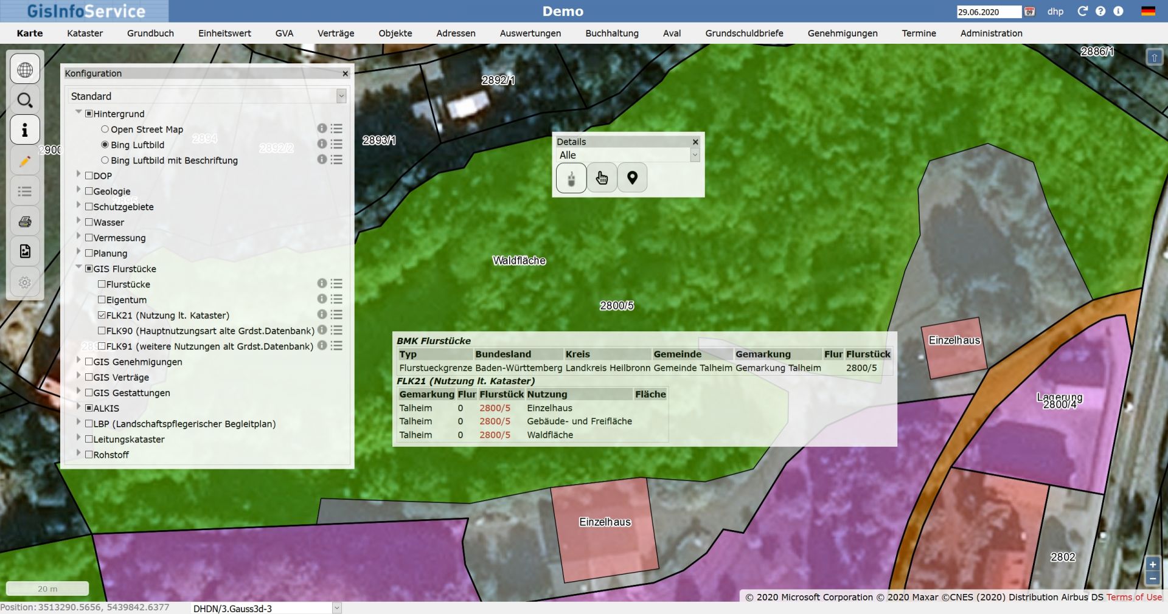The height and width of the screenshot is (614, 1168).
Task: Show info for Open Street Map layer
Action: [x=322, y=128]
